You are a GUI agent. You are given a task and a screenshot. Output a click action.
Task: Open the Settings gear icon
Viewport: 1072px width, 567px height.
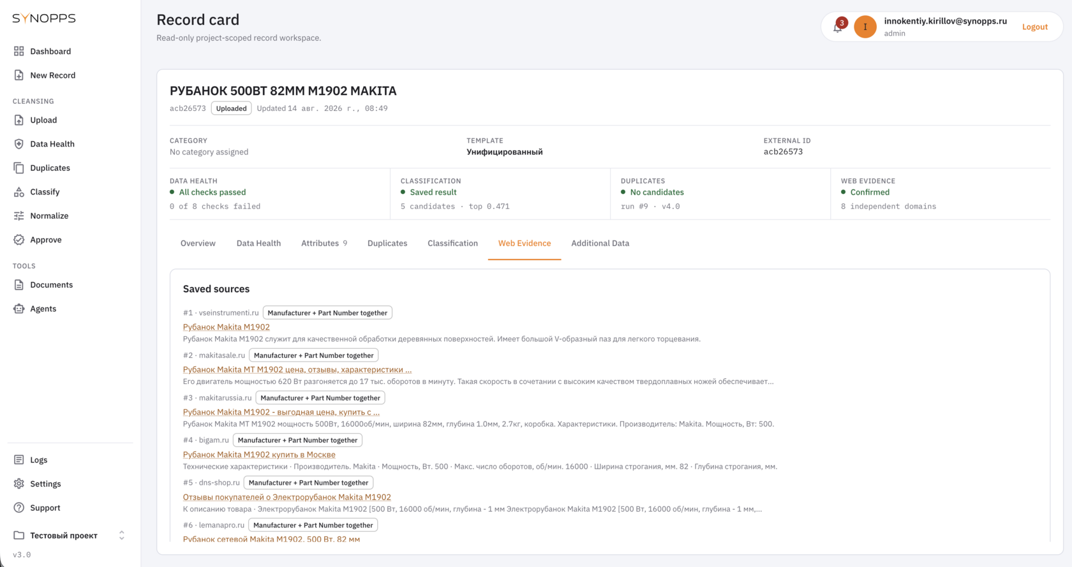click(x=19, y=484)
